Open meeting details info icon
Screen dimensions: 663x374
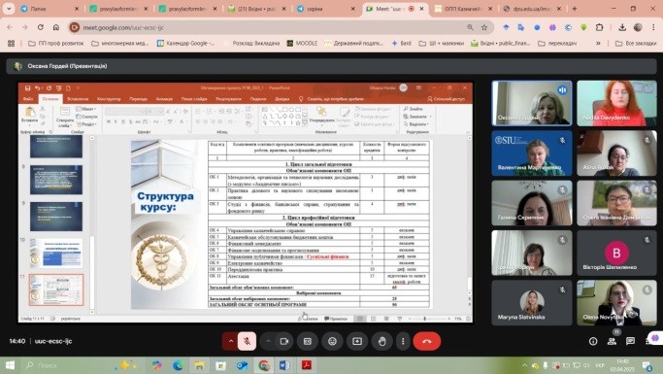click(593, 341)
